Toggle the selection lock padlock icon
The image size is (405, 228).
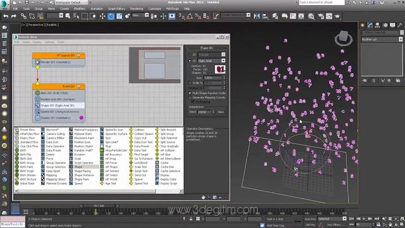coord(191,219)
